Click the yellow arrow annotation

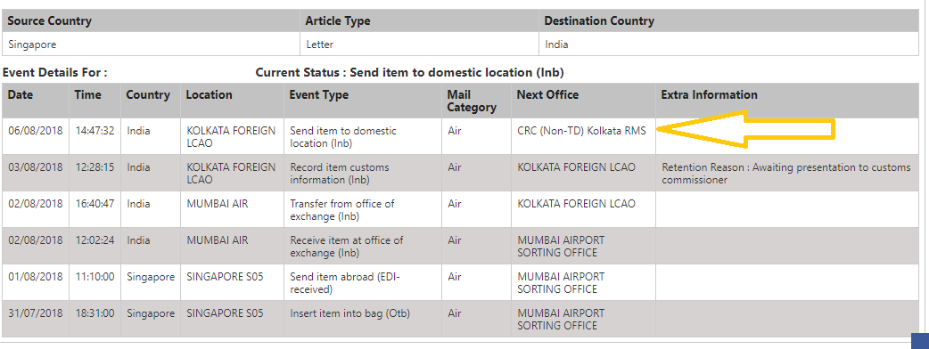pos(746,130)
